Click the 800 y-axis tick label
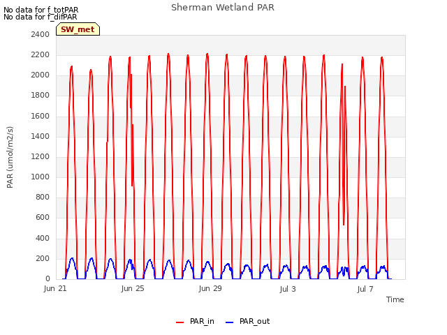 tap(43, 197)
